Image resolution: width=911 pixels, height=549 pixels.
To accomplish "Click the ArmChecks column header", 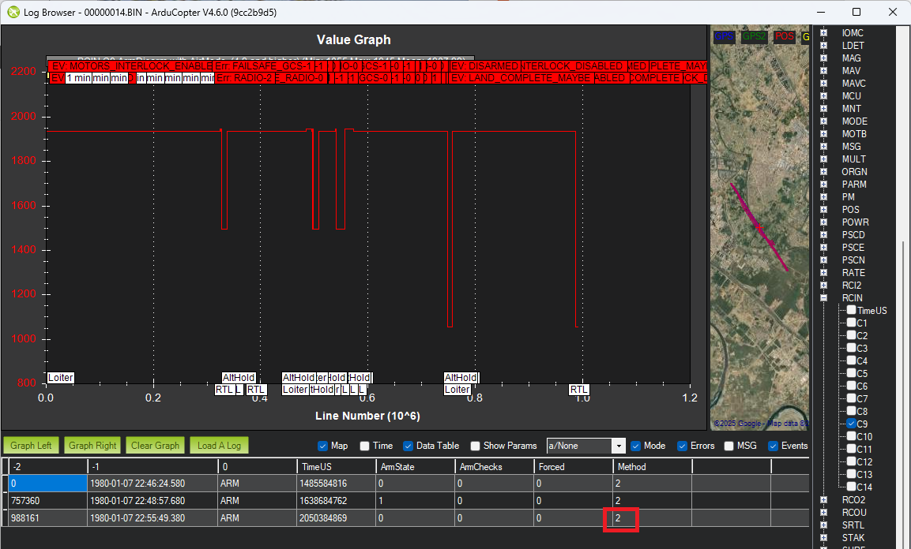I will 495,467.
